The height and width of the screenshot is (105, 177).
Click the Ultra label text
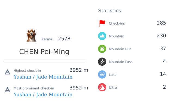113,88
